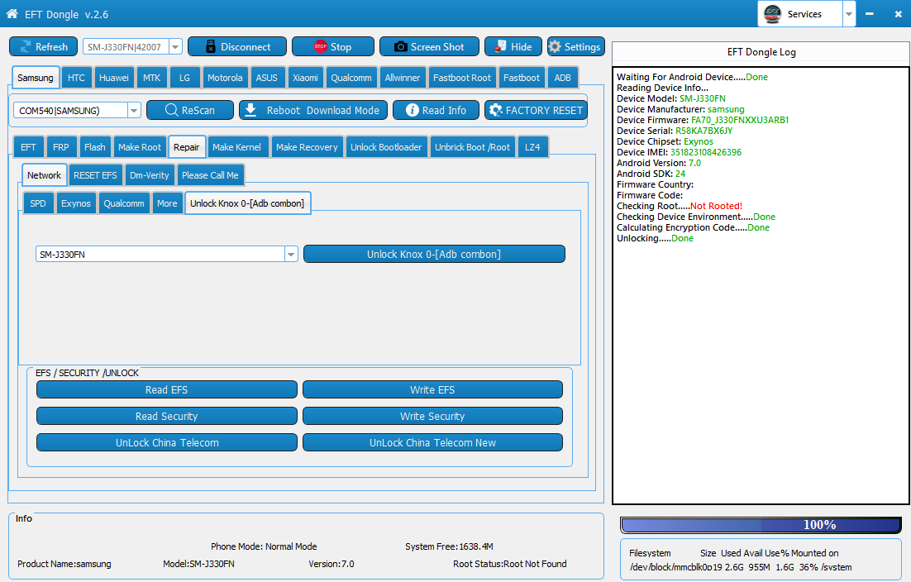This screenshot has width=911, height=582.
Task: Click ReScan with the magnifier icon
Action: tap(189, 110)
